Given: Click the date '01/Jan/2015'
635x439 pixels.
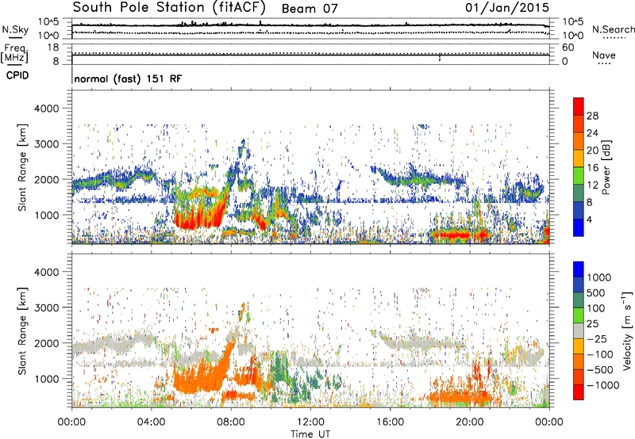Looking at the screenshot, I should pos(507,8).
